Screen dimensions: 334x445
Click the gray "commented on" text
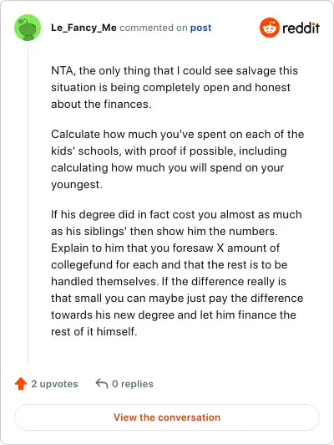click(x=154, y=28)
